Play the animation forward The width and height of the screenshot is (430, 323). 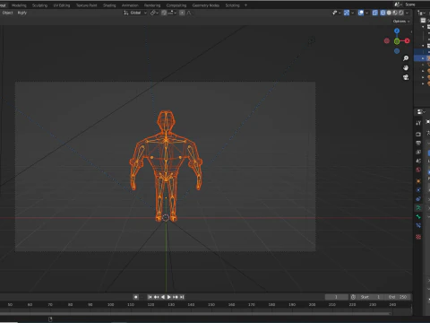pos(168,297)
